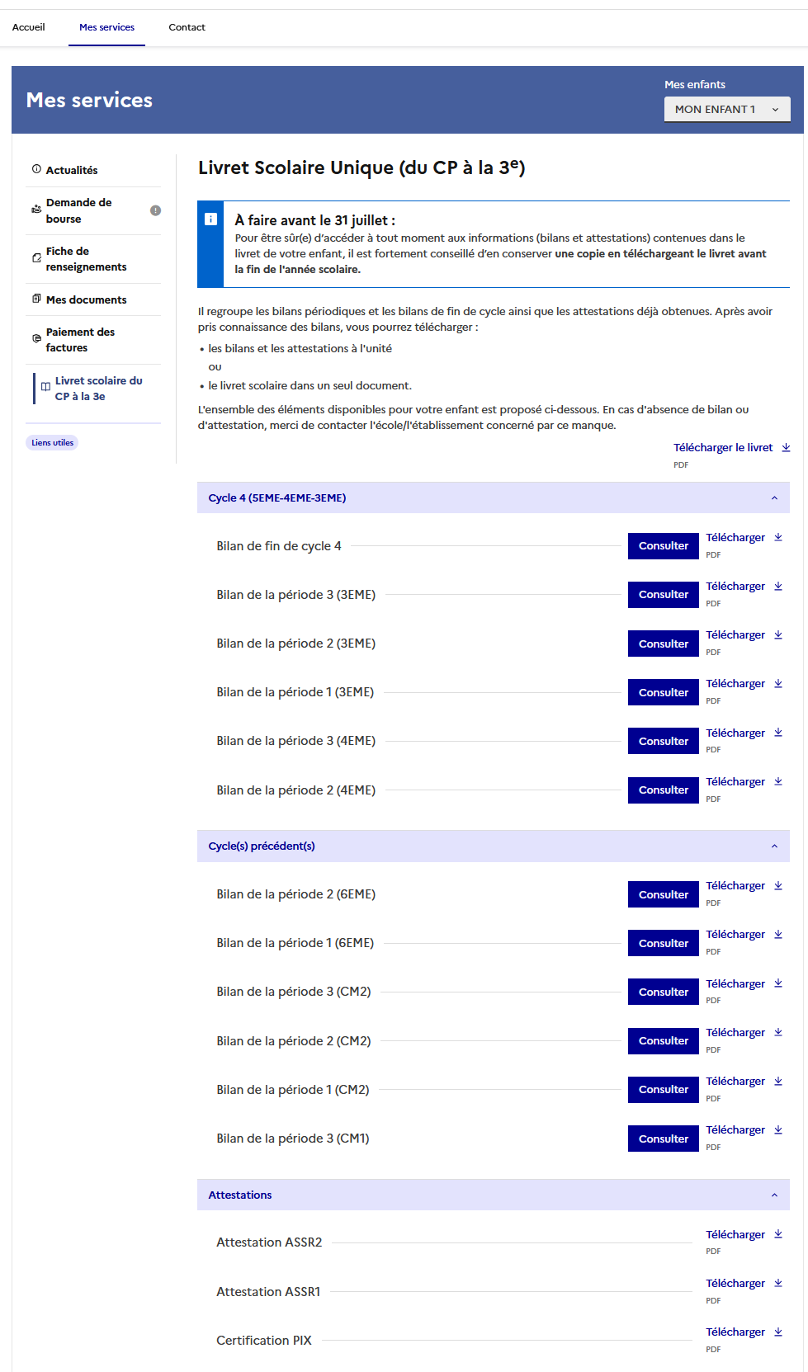Screen dimensions: 808x1372
Task: Collapse the Attestations section
Action: 774,1195
